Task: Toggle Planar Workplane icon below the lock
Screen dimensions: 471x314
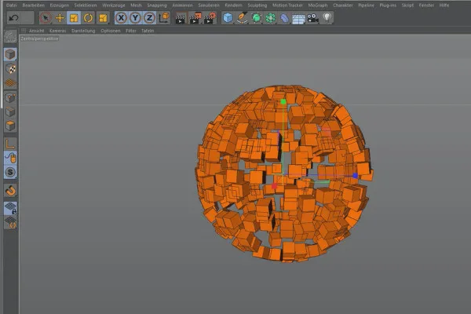Action: [x=10, y=223]
